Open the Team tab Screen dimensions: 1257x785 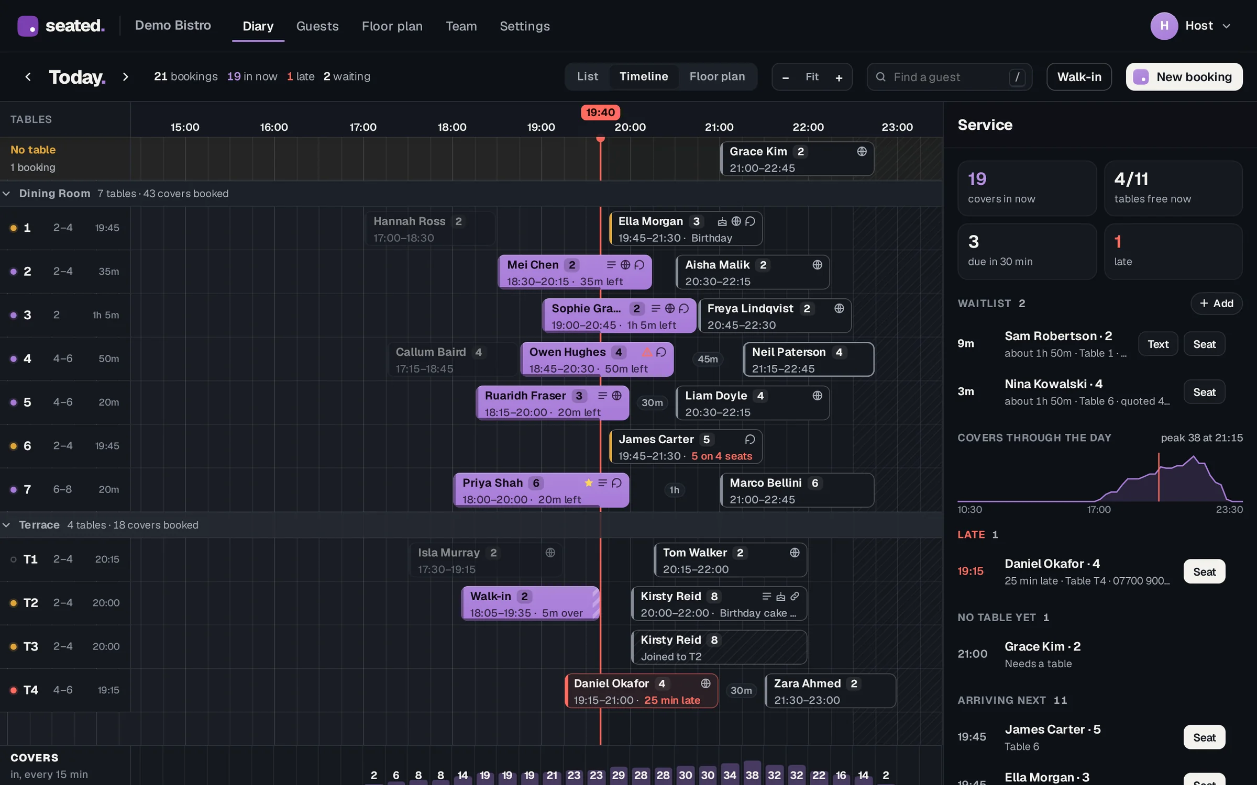(x=461, y=26)
